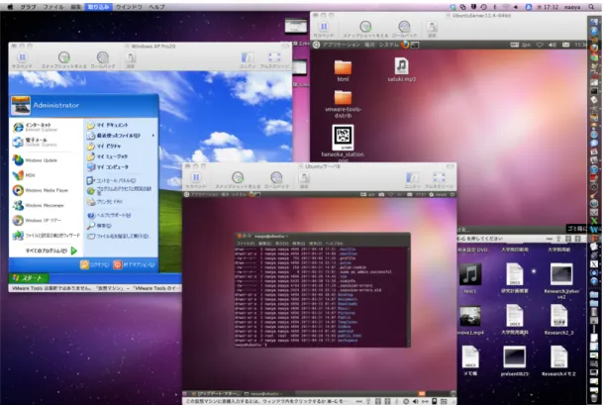
Task: Open Set Program Access and Defaults
Action: (x=120, y=191)
